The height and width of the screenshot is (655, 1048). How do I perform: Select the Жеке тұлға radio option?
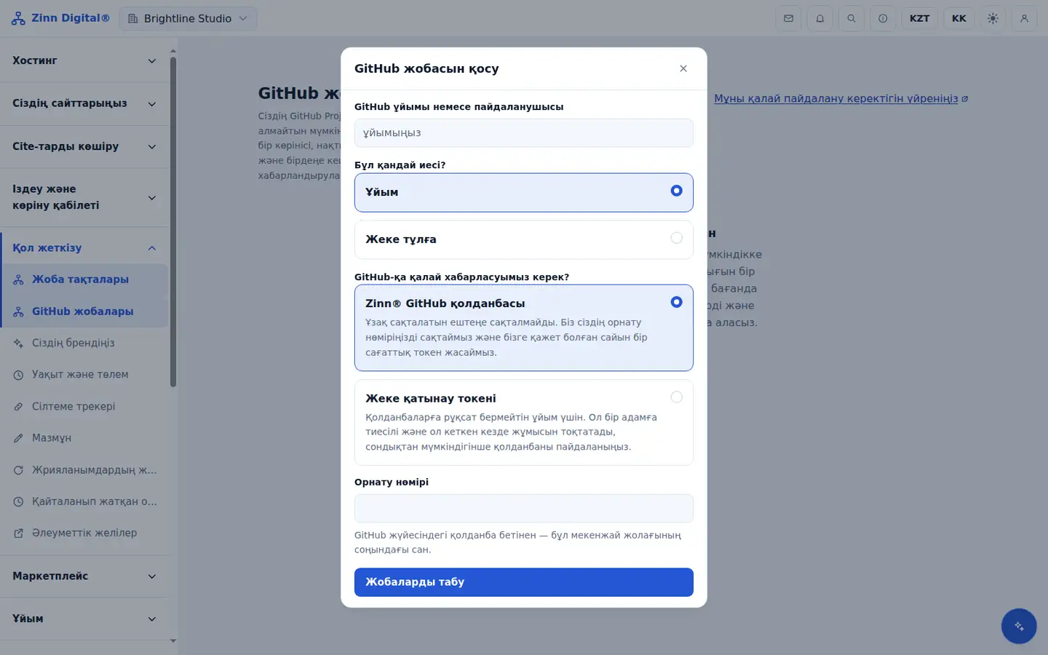524,239
